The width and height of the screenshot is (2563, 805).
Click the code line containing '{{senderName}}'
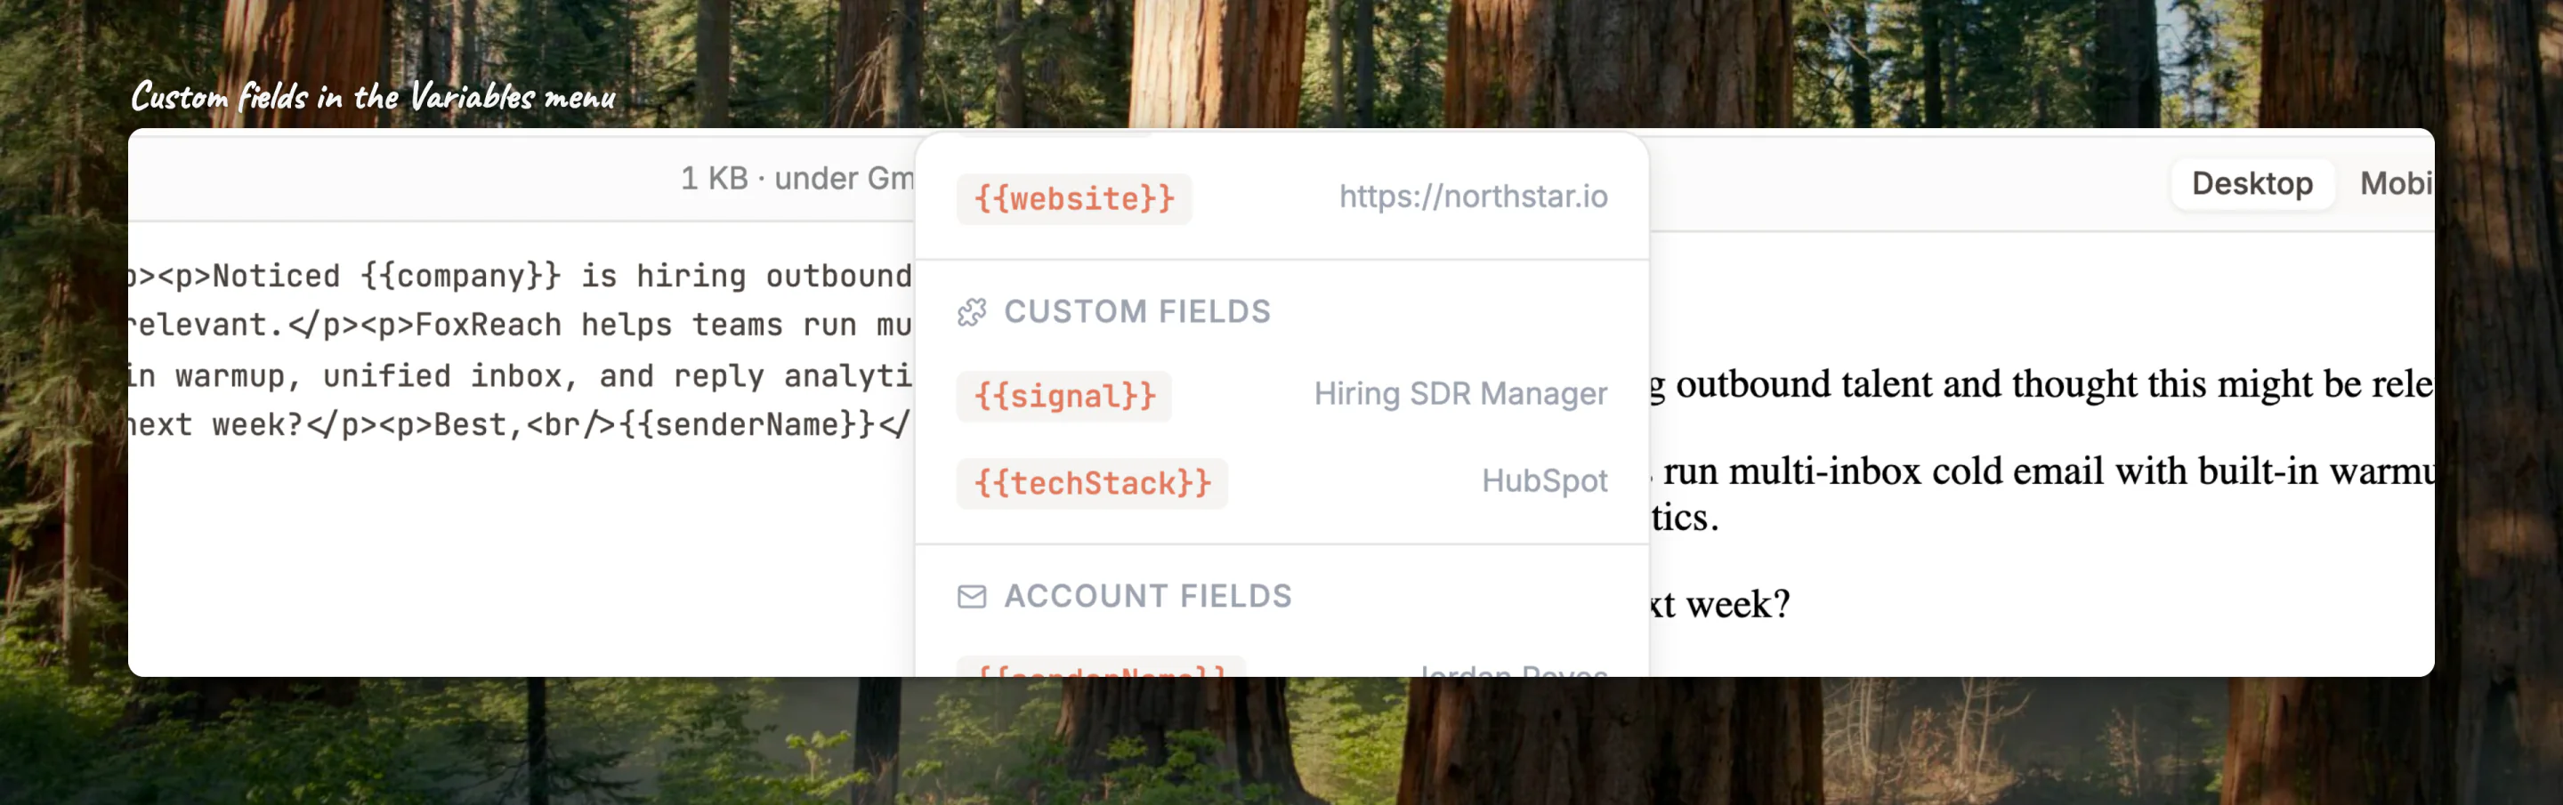click(521, 425)
